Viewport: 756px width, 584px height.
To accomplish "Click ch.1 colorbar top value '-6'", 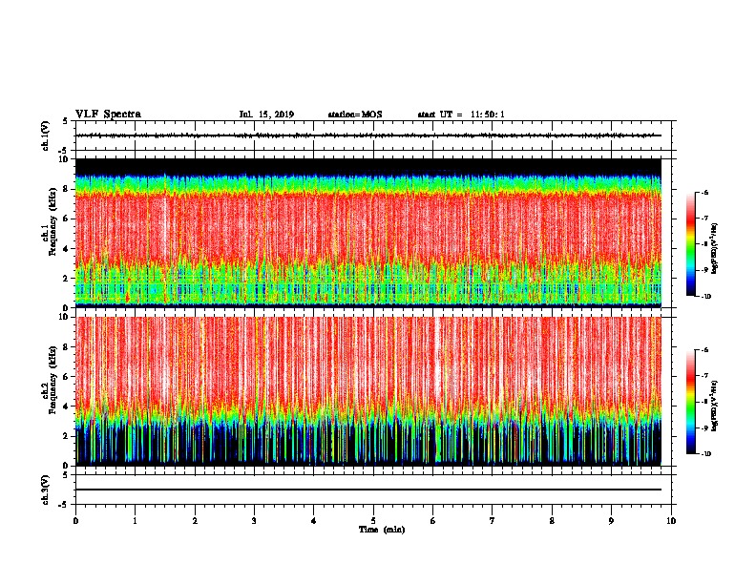I will click(704, 193).
